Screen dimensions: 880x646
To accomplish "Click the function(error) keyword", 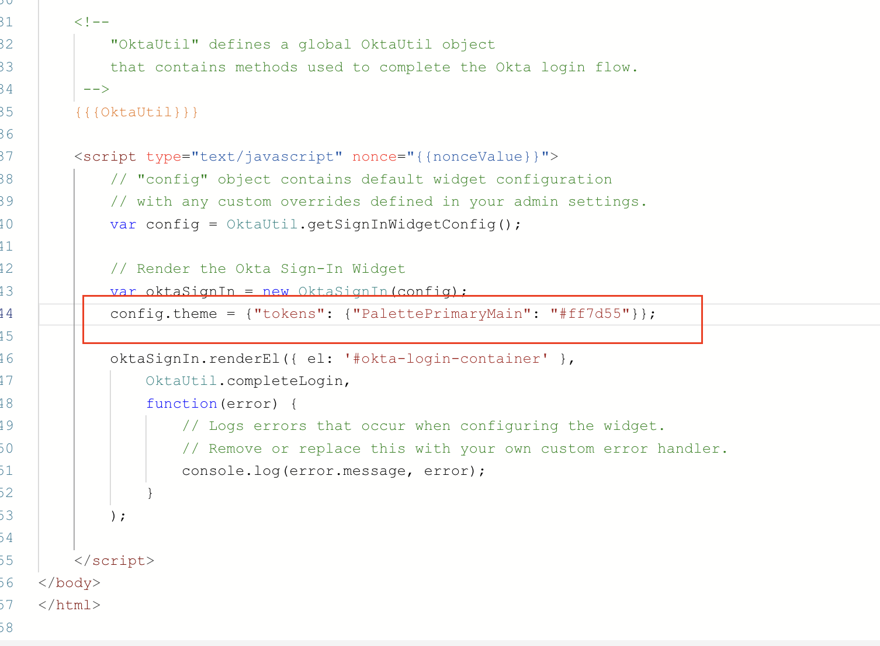I will [181, 404].
